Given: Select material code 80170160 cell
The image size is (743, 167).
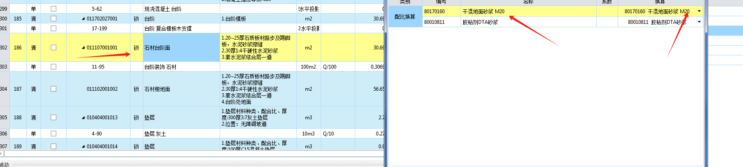Looking at the screenshot, I should click(441, 12).
